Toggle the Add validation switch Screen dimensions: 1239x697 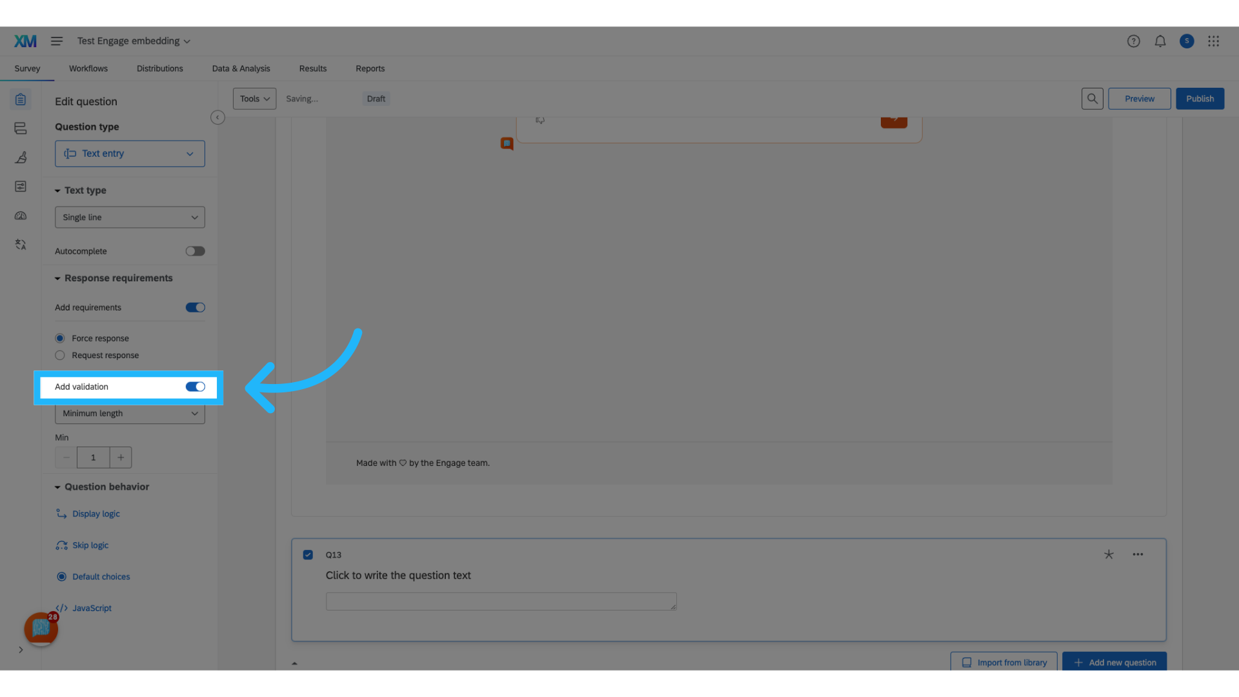pyautogui.click(x=195, y=387)
